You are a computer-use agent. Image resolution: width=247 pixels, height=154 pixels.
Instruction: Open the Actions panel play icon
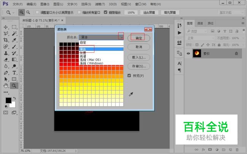coord(179,33)
